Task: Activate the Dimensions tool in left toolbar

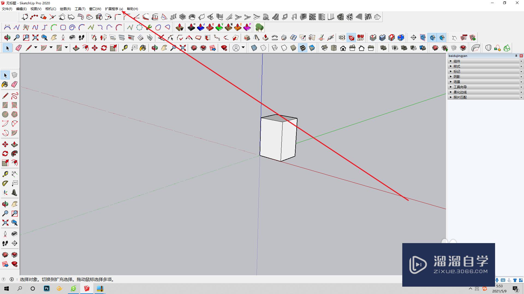Action: pos(14,174)
